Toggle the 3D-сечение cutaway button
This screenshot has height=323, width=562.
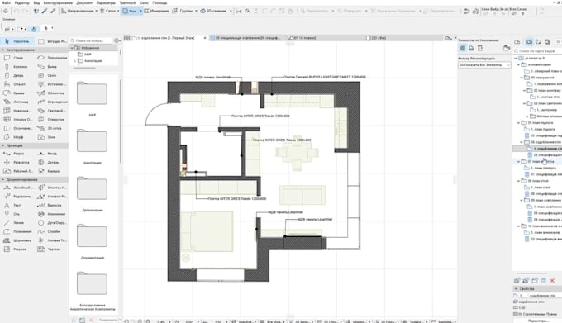pos(213,11)
